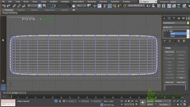Choose the Rectangular Selection Region icon
The height and width of the screenshot is (107, 190).
click(49, 6)
